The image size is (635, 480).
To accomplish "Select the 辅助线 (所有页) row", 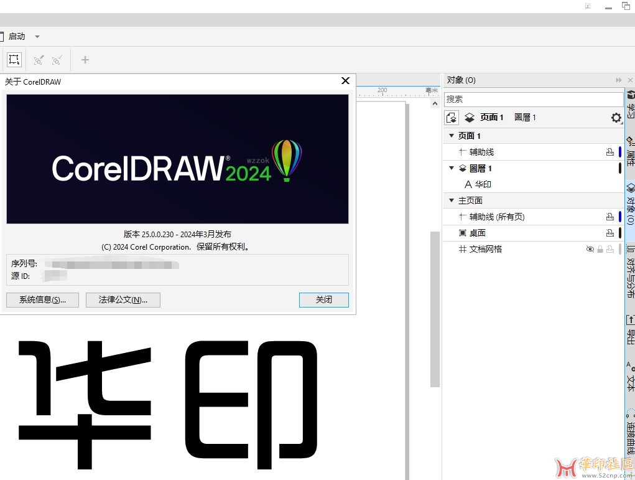I will (x=534, y=217).
